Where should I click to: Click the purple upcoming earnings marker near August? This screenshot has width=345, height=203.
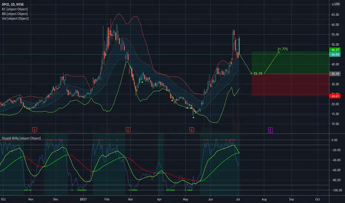(x=271, y=130)
